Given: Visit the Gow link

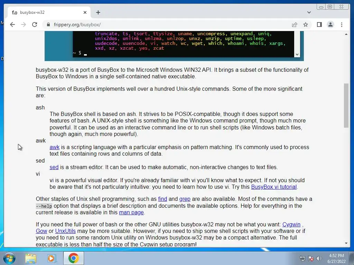Looking at the screenshot, I should pos(41,231).
